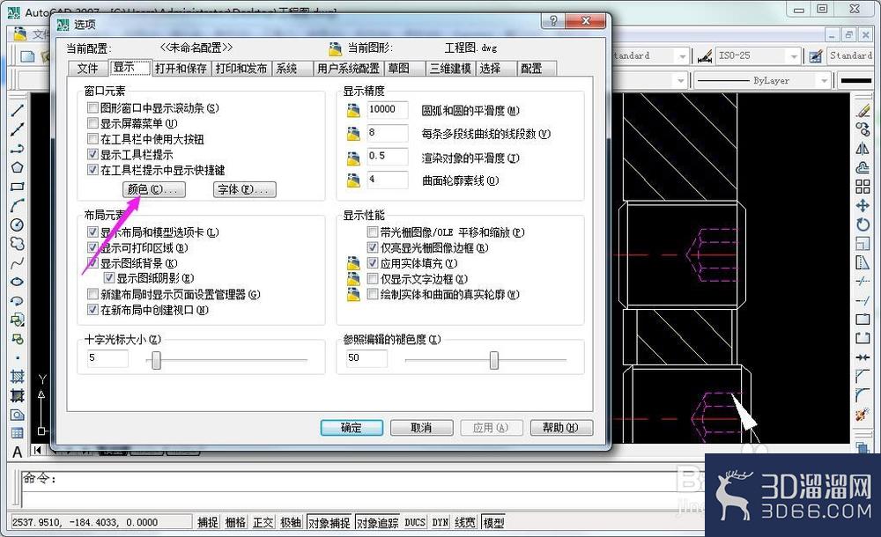Image resolution: width=881 pixels, height=537 pixels.
Task: Select the Revision Cloud tool
Action: [x=18, y=244]
